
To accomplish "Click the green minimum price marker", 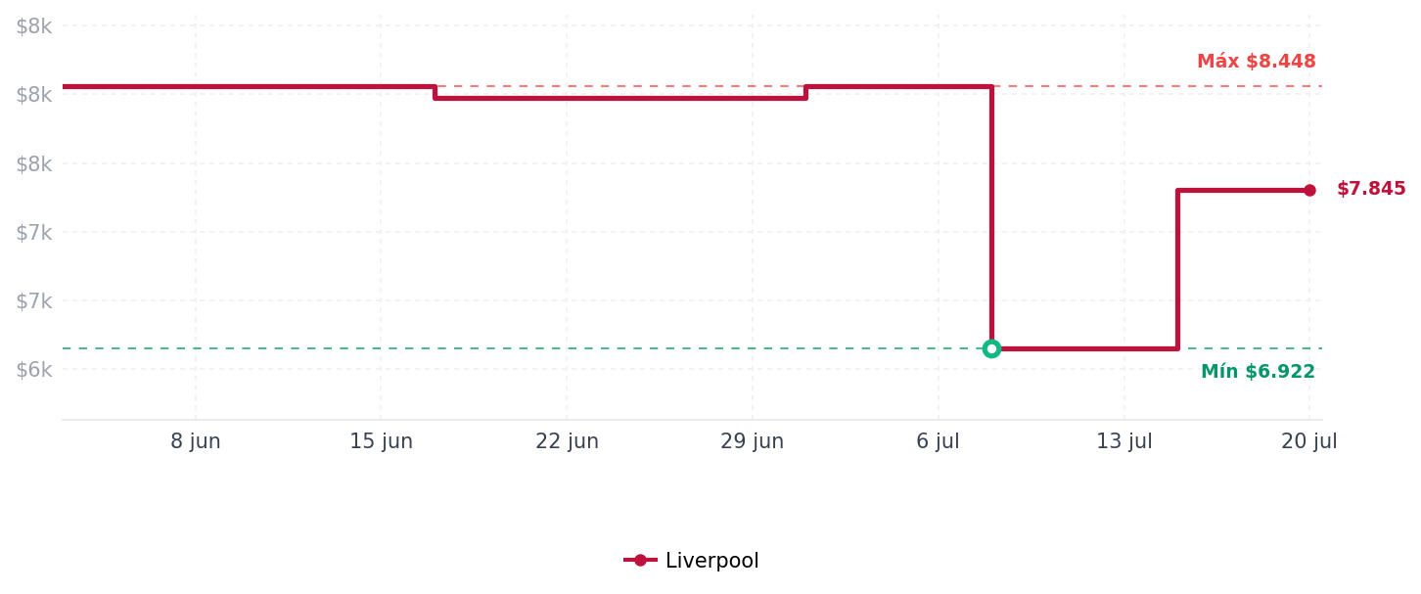I will tap(991, 348).
